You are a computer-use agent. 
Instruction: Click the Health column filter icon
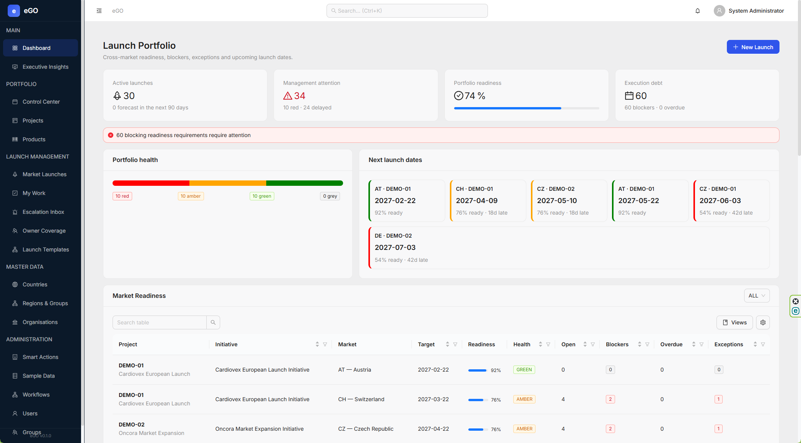[x=548, y=344]
